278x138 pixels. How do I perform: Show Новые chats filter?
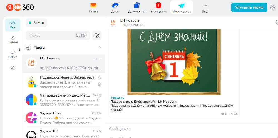(x=13, y=54)
